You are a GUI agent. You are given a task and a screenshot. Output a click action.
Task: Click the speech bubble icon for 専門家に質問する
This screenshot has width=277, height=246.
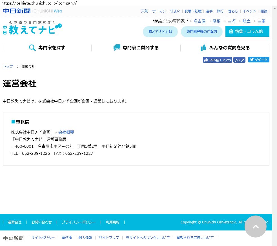117,48
